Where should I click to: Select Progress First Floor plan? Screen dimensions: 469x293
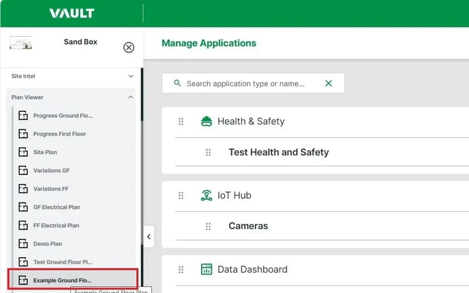[59, 134]
